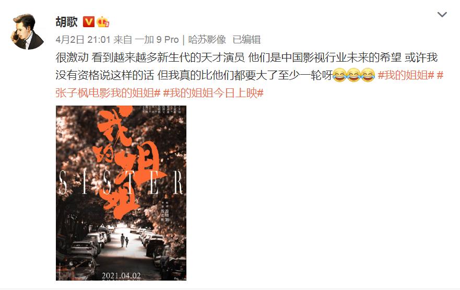The width and height of the screenshot is (460, 290).
Task: Click the two walking figures in poster
Action: tap(124, 240)
